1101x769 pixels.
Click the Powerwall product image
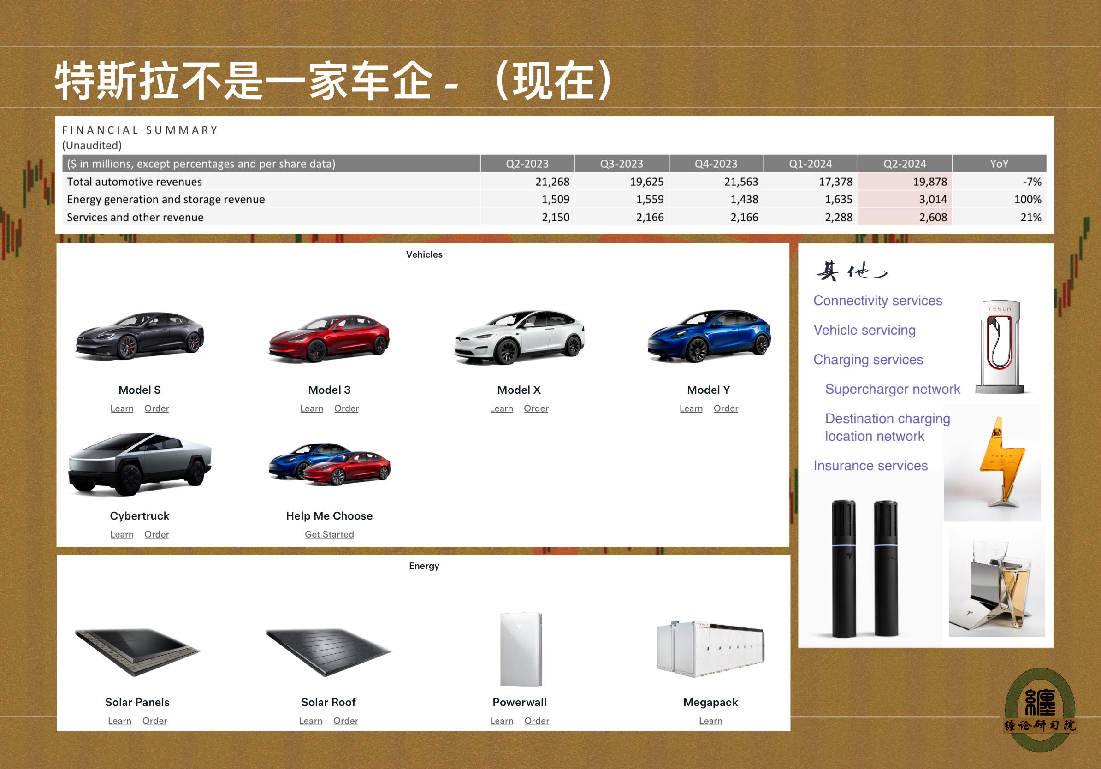[521, 649]
